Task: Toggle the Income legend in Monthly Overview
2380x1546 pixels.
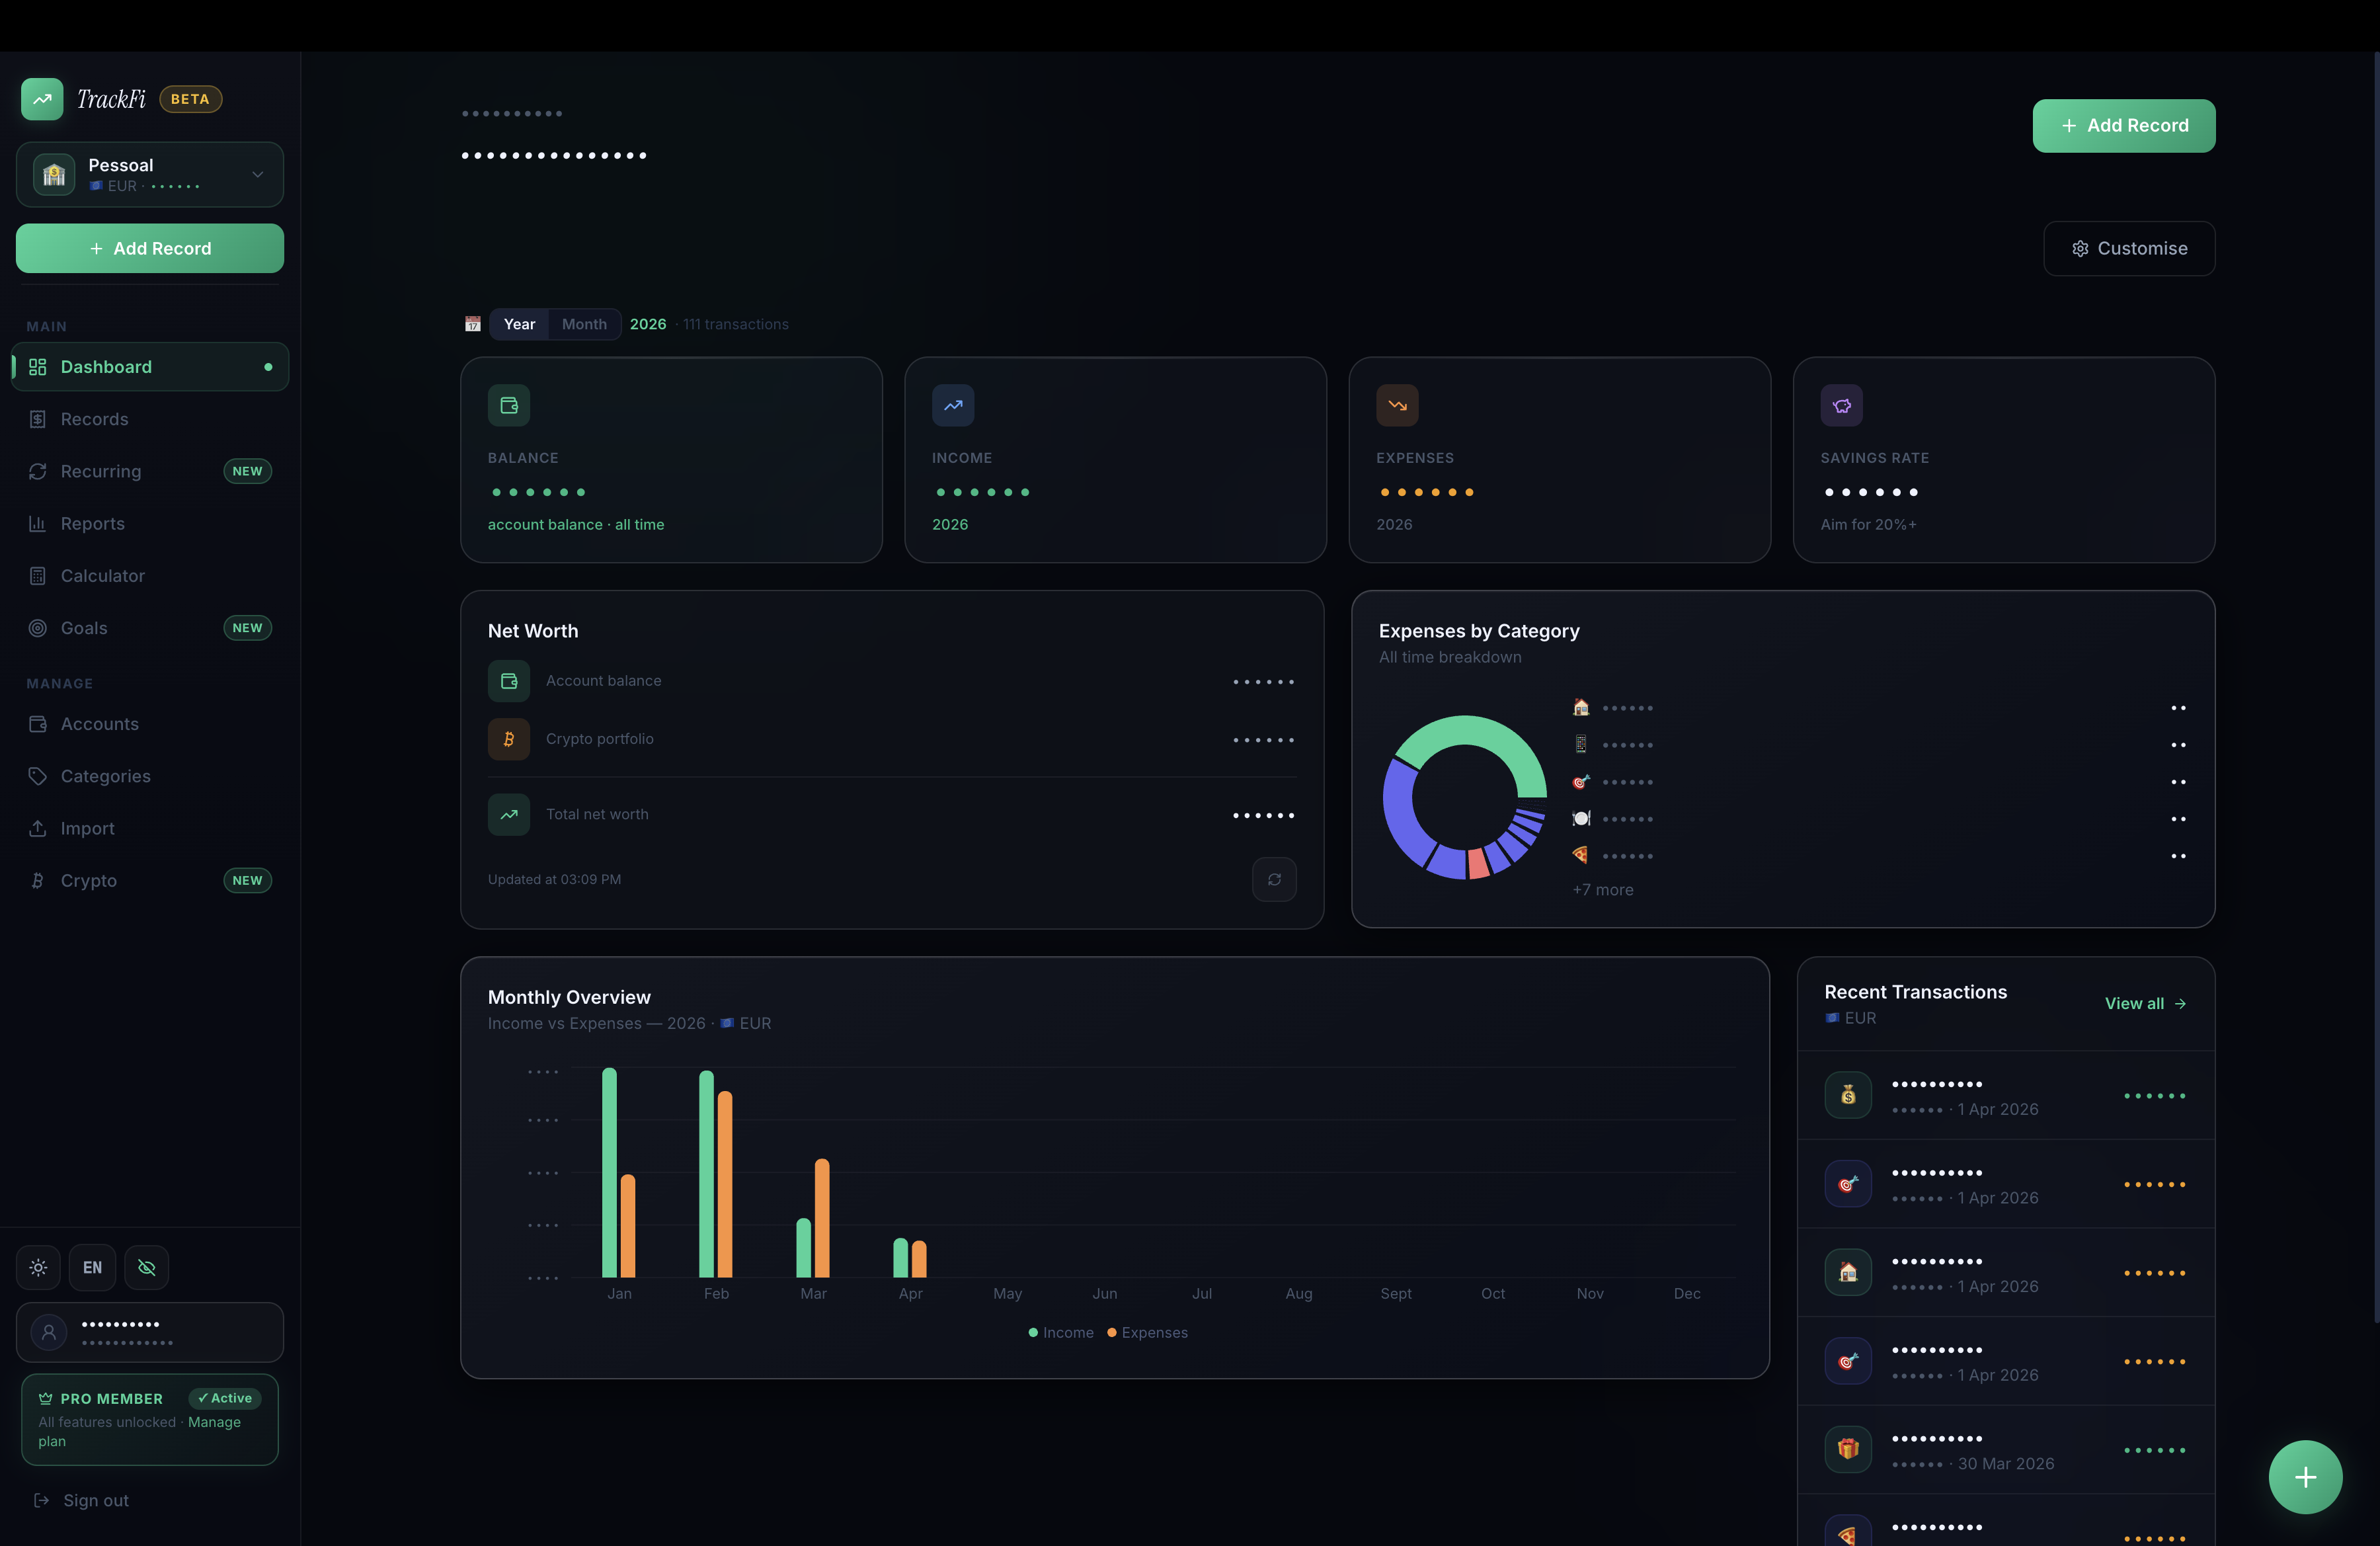Action: point(1060,1332)
